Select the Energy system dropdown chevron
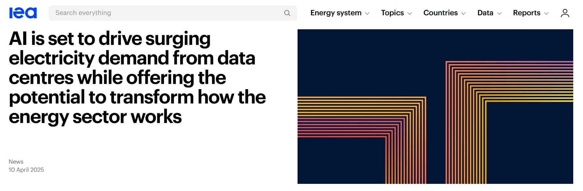 click(x=368, y=14)
